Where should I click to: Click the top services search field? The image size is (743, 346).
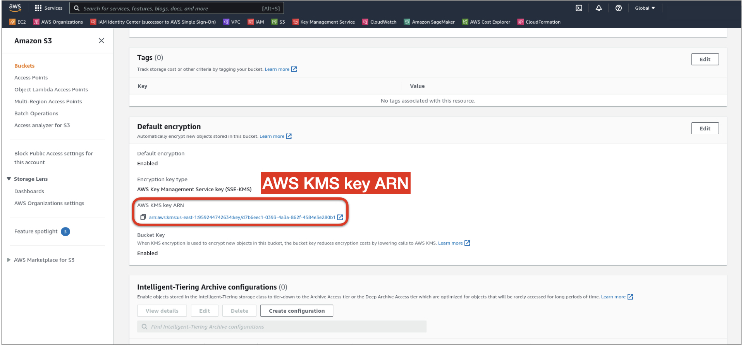click(x=177, y=8)
